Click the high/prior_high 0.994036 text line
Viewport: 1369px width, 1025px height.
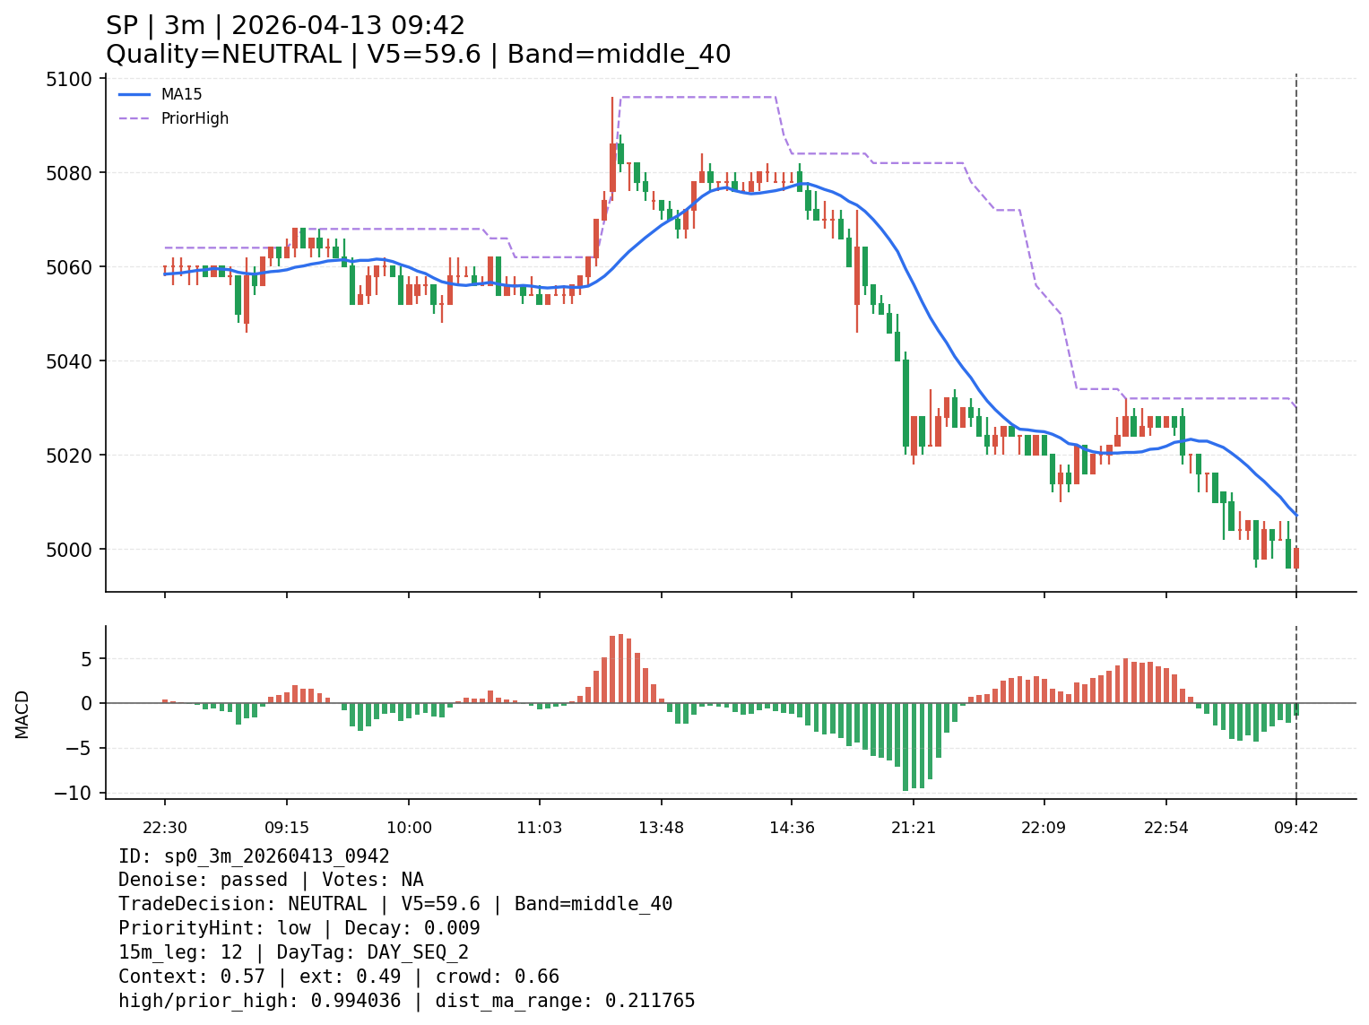[x=406, y=1001]
